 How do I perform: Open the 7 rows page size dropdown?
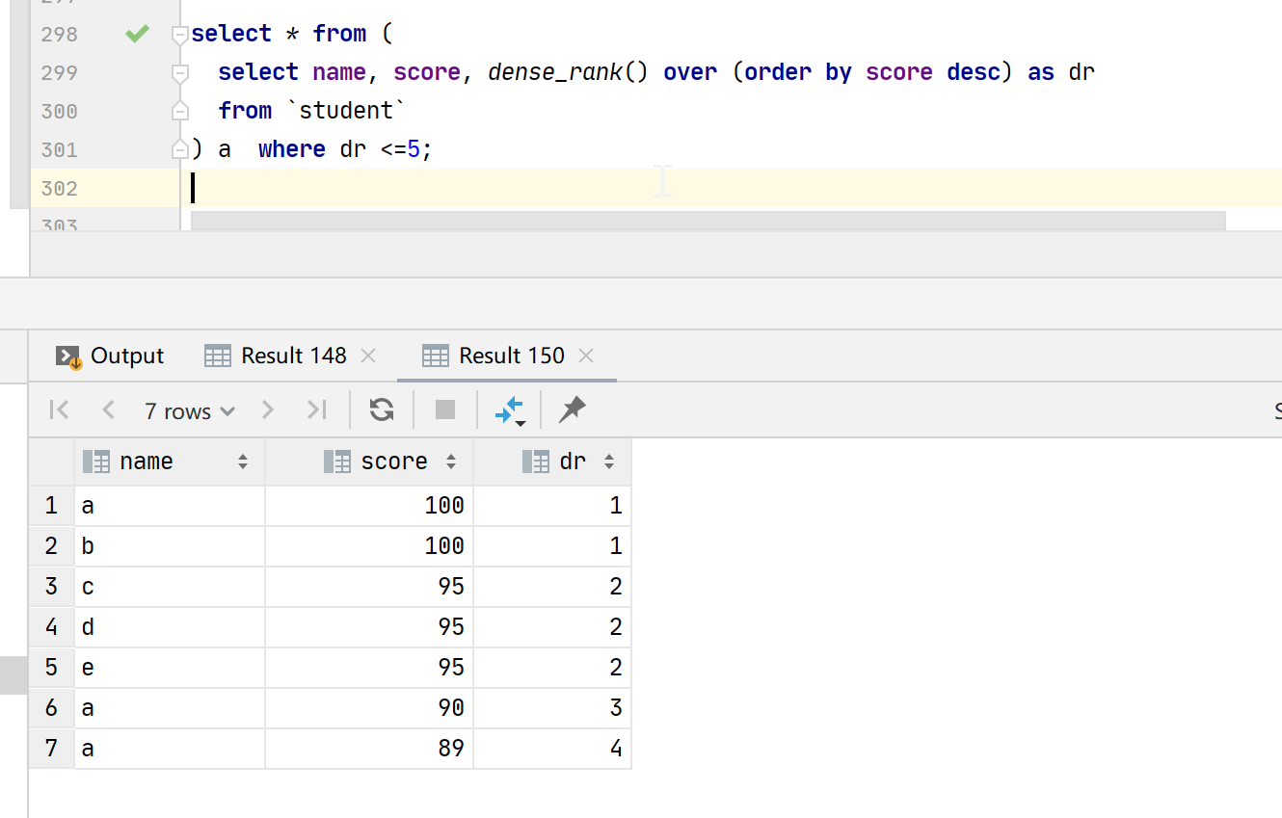(189, 411)
